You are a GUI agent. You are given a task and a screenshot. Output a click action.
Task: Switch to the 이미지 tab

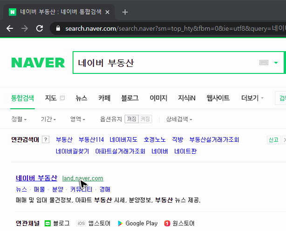pos(158,98)
